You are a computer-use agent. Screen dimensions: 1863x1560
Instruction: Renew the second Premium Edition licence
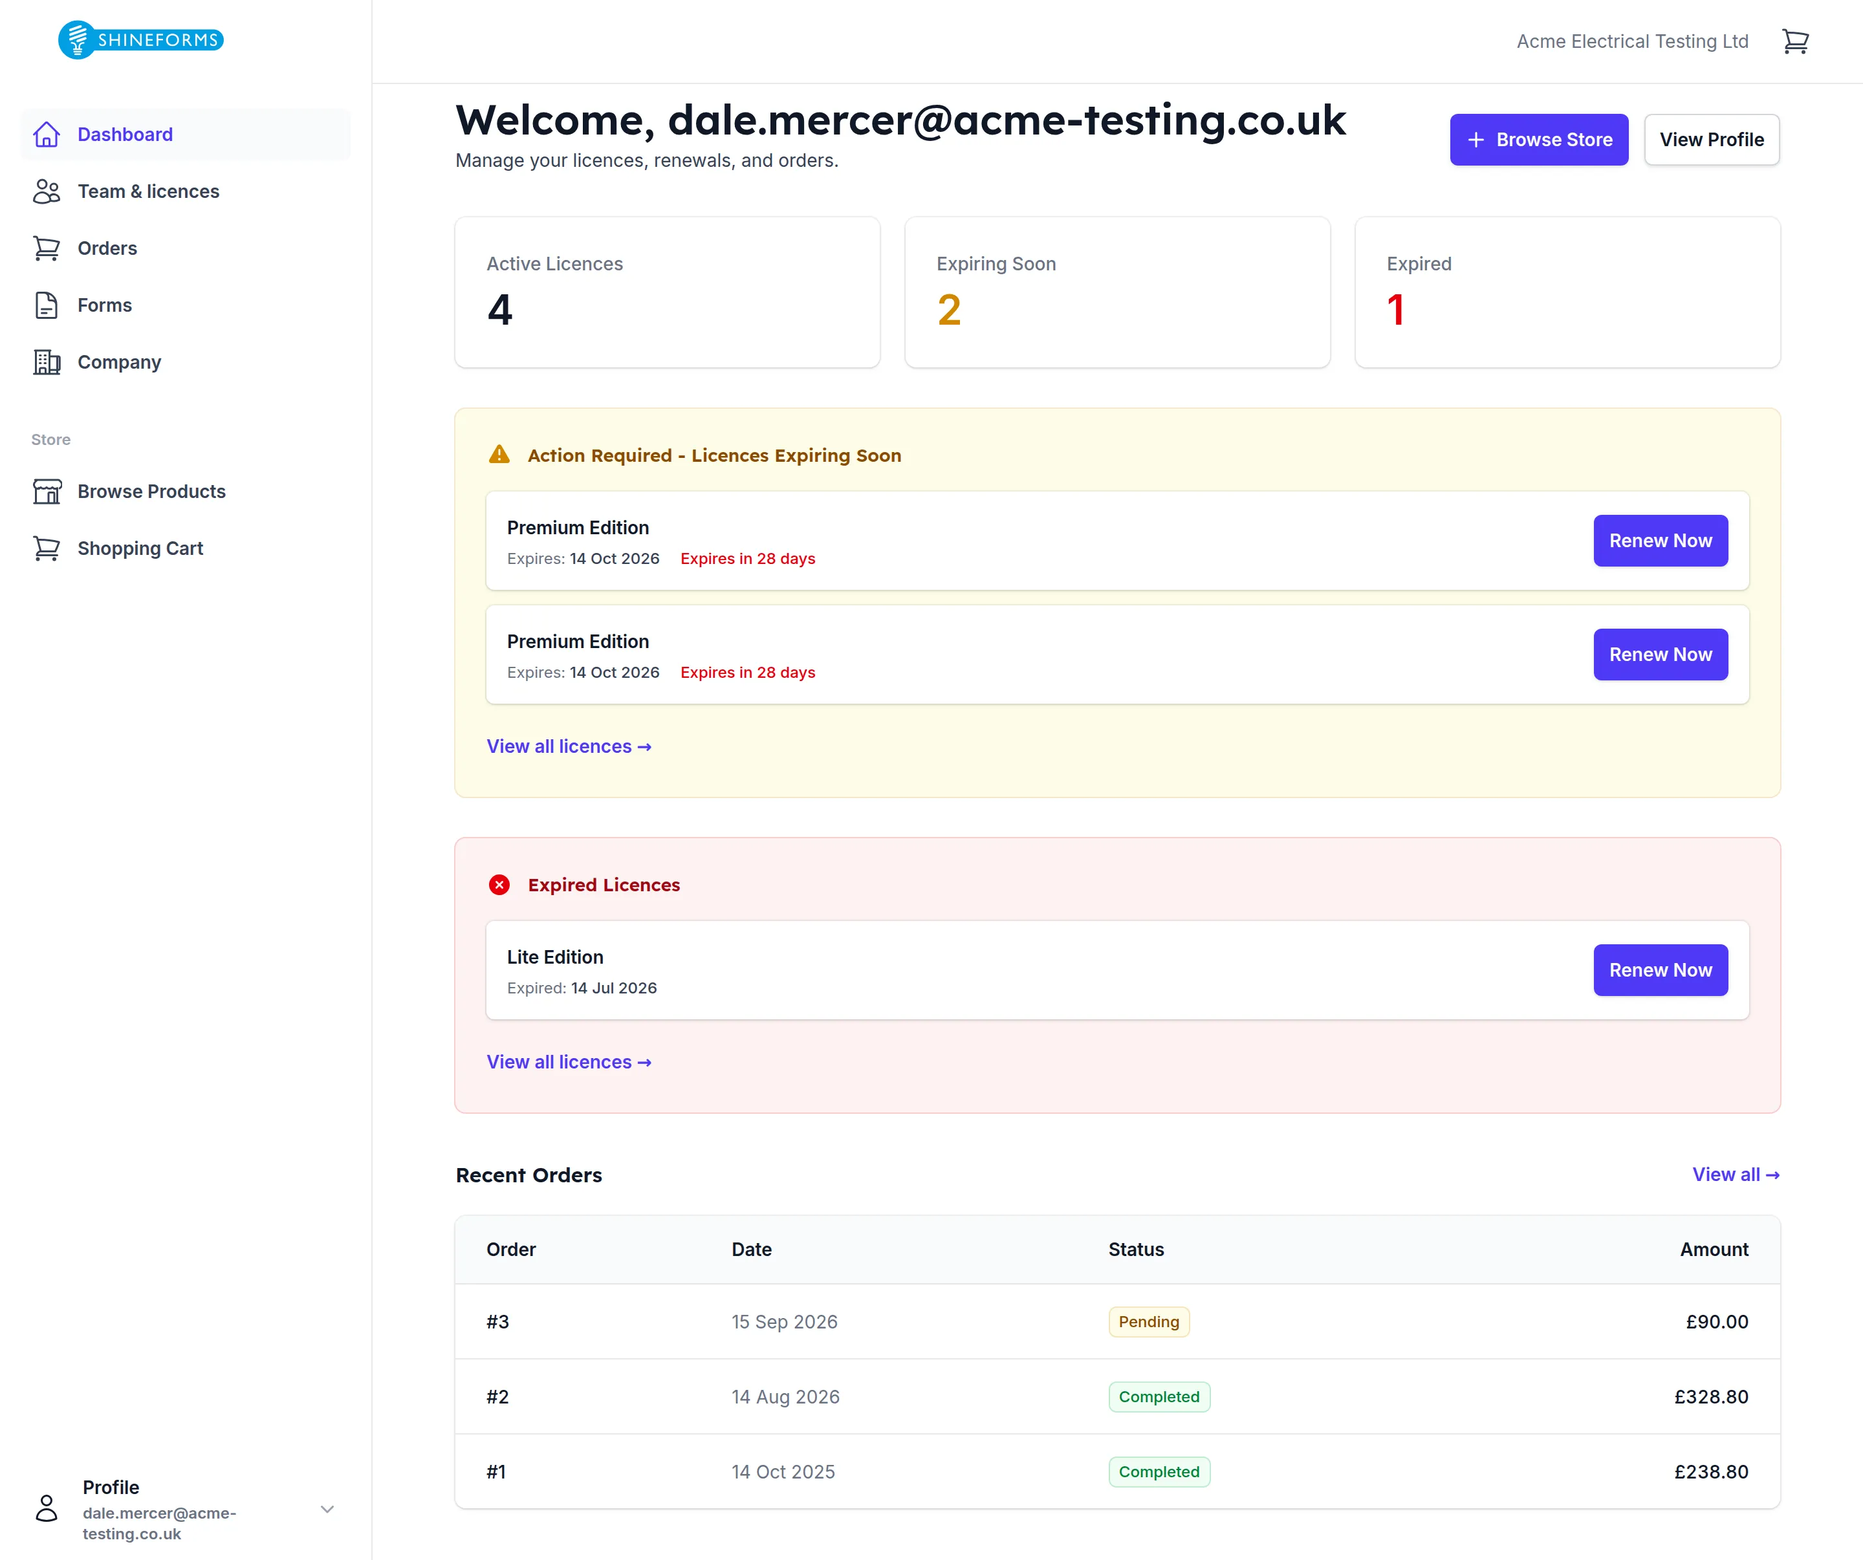(1660, 655)
